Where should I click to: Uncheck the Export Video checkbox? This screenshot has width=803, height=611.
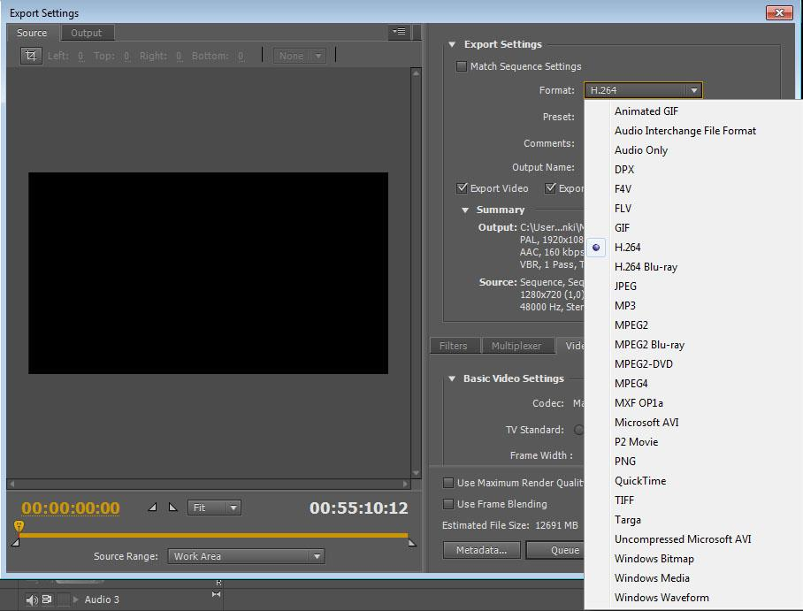pyautogui.click(x=462, y=188)
